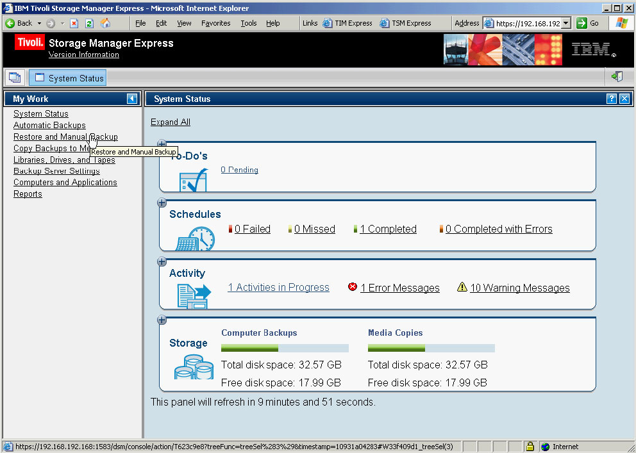
Task: Click the Windows flag logo icon
Action: coord(622,23)
